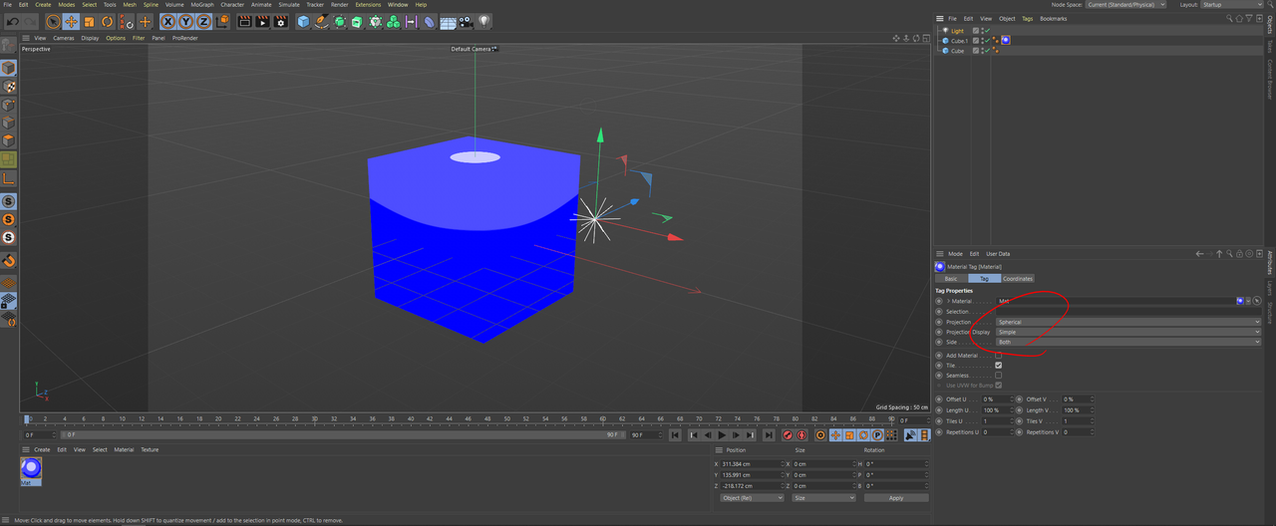Add a Cube primitive from toolbar
Image resolution: width=1276 pixels, height=526 pixels.
coord(303,21)
